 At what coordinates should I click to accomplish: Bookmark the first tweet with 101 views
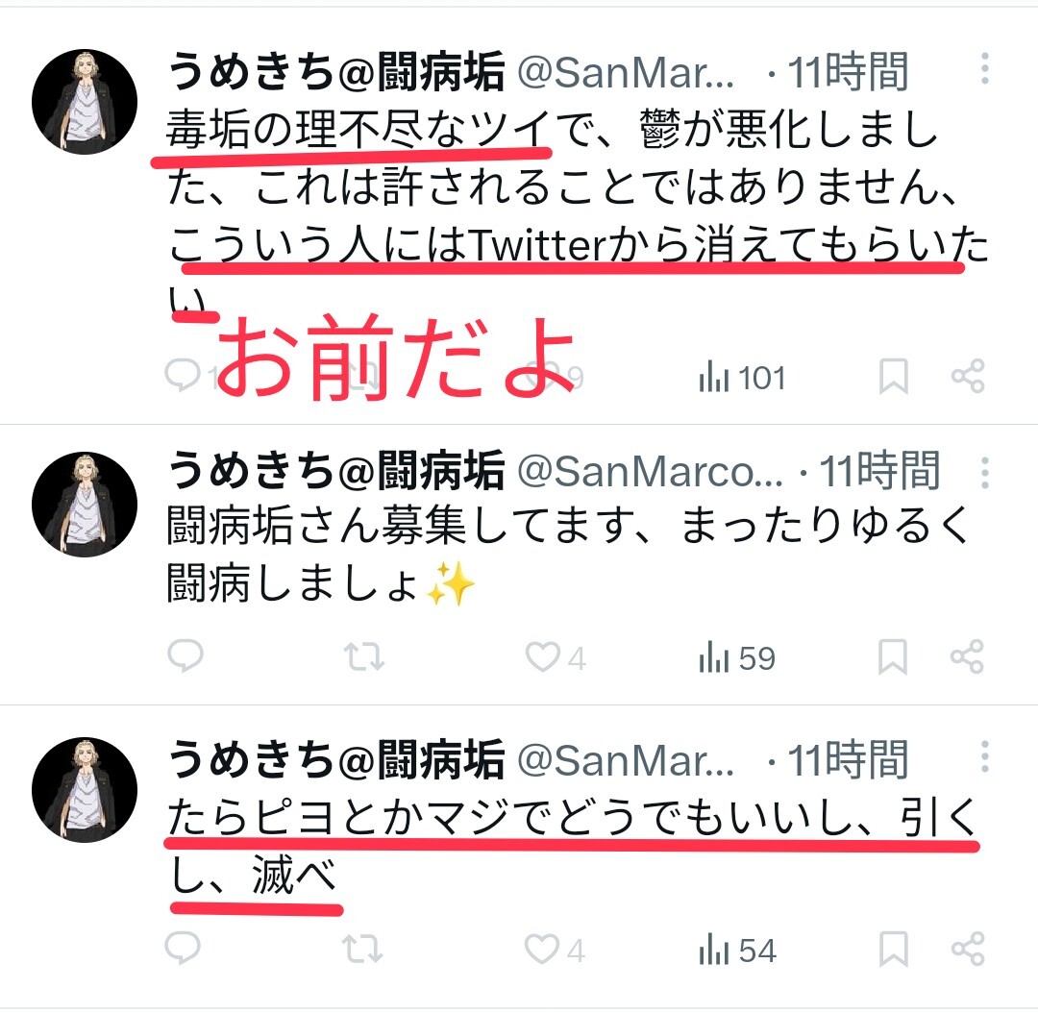pyautogui.click(x=893, y=377)
